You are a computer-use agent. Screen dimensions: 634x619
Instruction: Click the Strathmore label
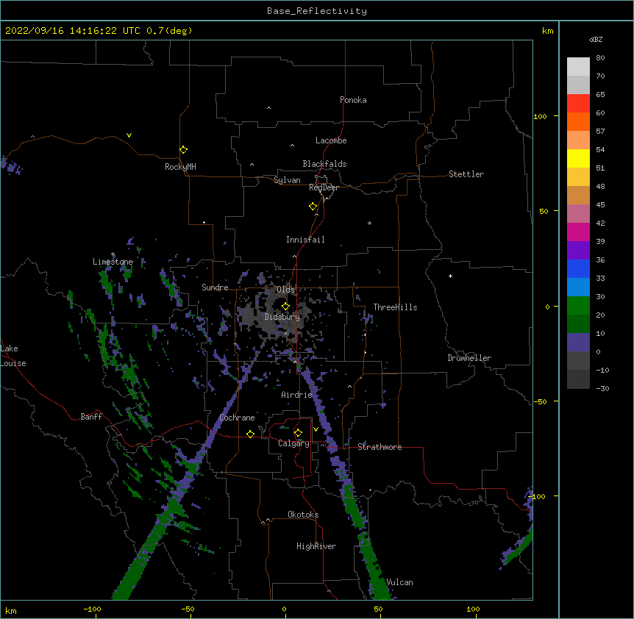pos(380,447)
